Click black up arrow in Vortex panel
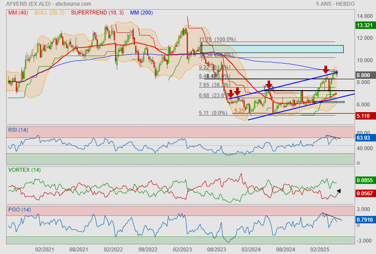 338,192
